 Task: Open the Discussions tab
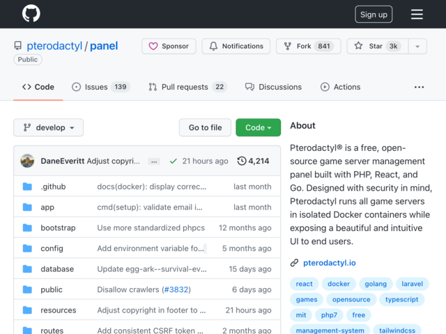pos(273,87)
